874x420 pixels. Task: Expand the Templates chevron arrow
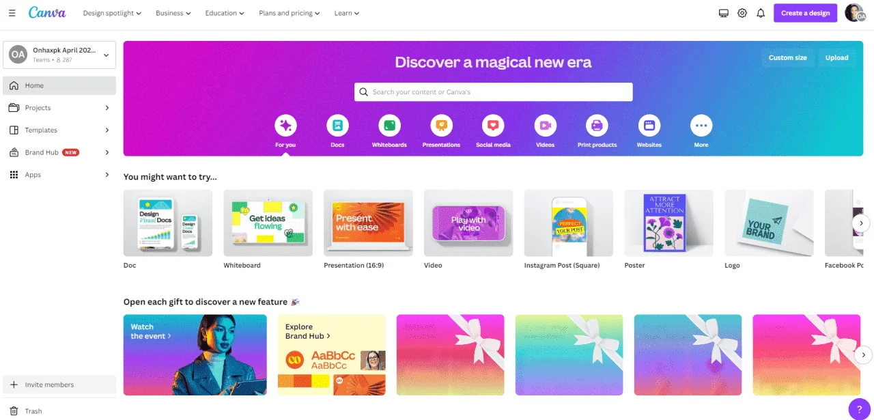click(107, 130)
